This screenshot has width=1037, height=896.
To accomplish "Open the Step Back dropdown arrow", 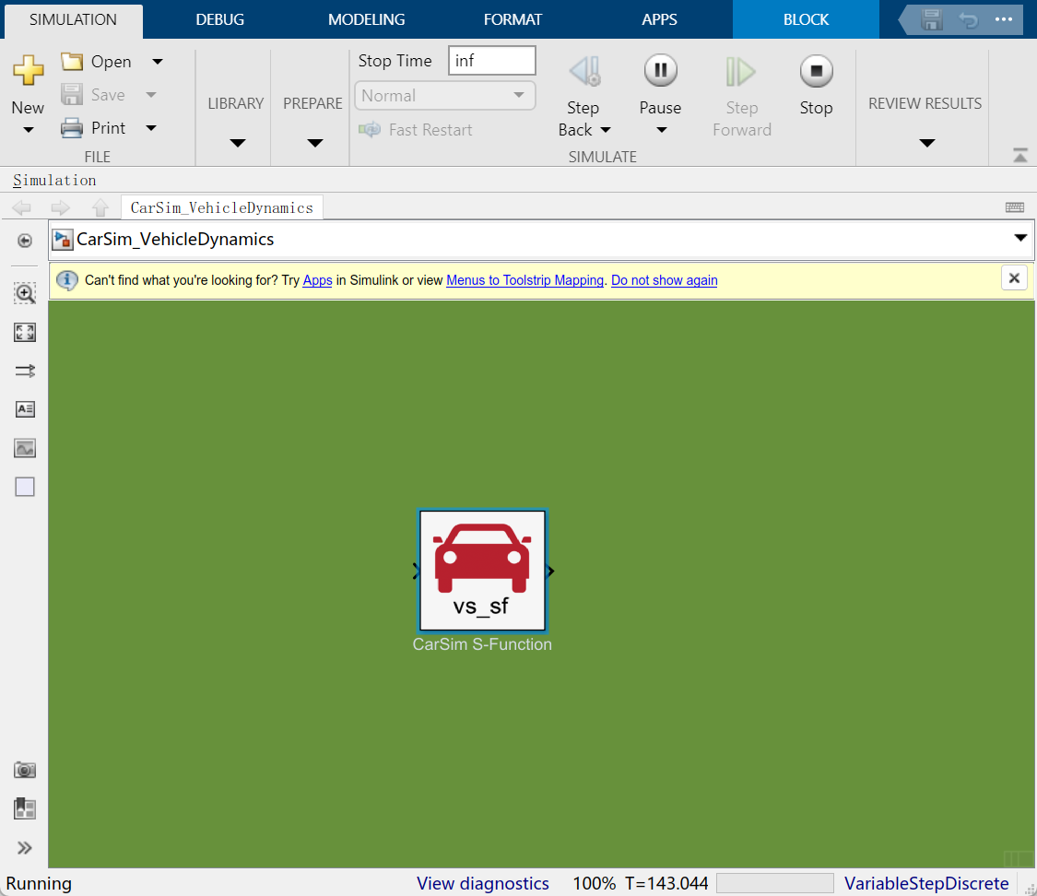I will point(605,130).
